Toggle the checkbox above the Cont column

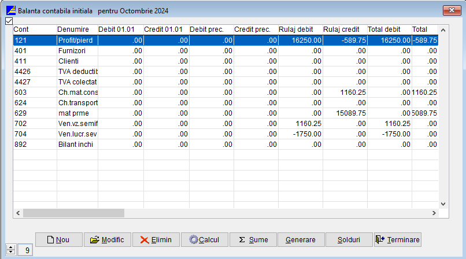click(9, 21)
